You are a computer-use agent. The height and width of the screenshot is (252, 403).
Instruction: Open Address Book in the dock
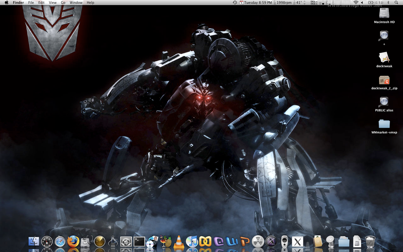tap(318, 242)
